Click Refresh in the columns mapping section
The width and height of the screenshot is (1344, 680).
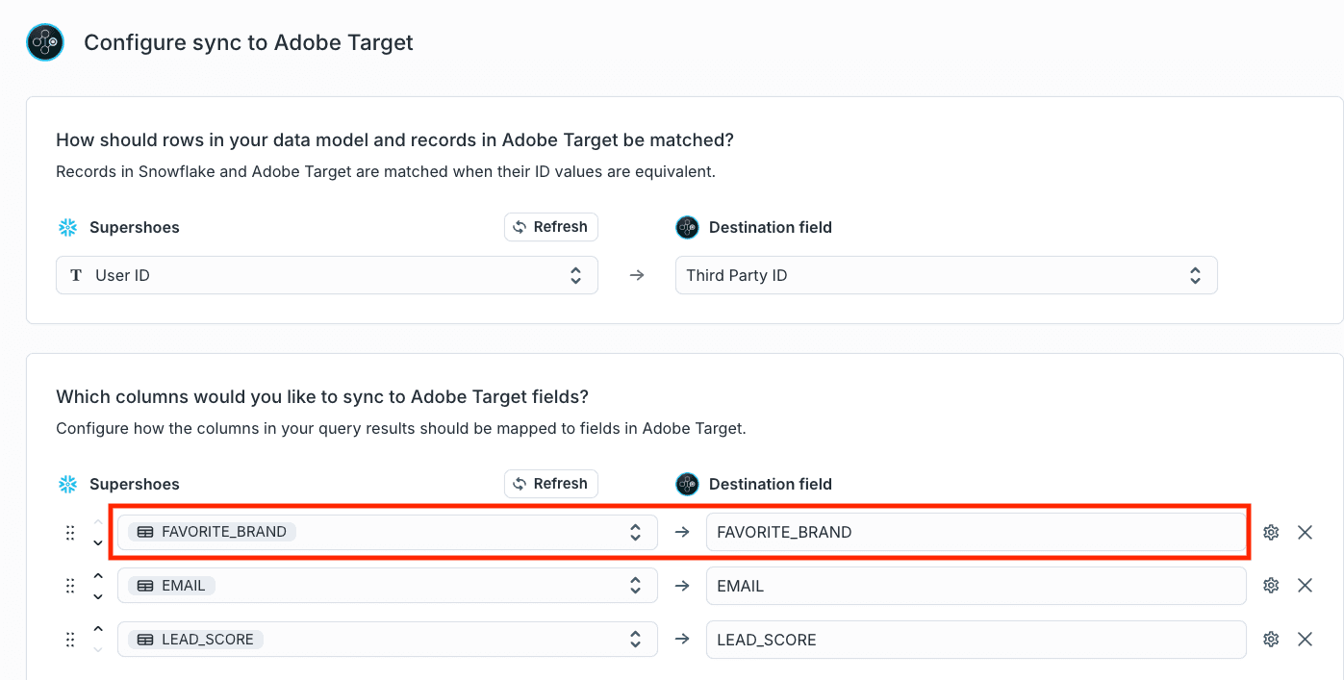pyautogui.click(x=550, y=484)
